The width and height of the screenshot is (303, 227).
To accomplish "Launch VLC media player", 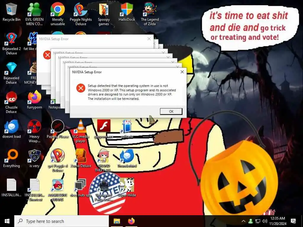I will (80, 132).
